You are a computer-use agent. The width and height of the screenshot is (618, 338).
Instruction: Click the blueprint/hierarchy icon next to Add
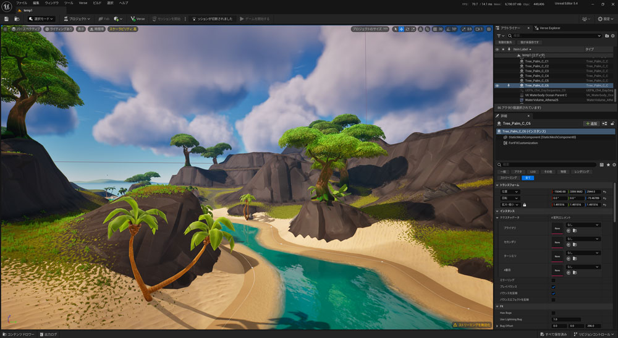click(604, 124)
